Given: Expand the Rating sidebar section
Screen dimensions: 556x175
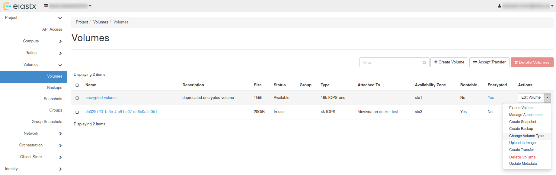Looking at the screenshot, I should click(x=33, y=53).
